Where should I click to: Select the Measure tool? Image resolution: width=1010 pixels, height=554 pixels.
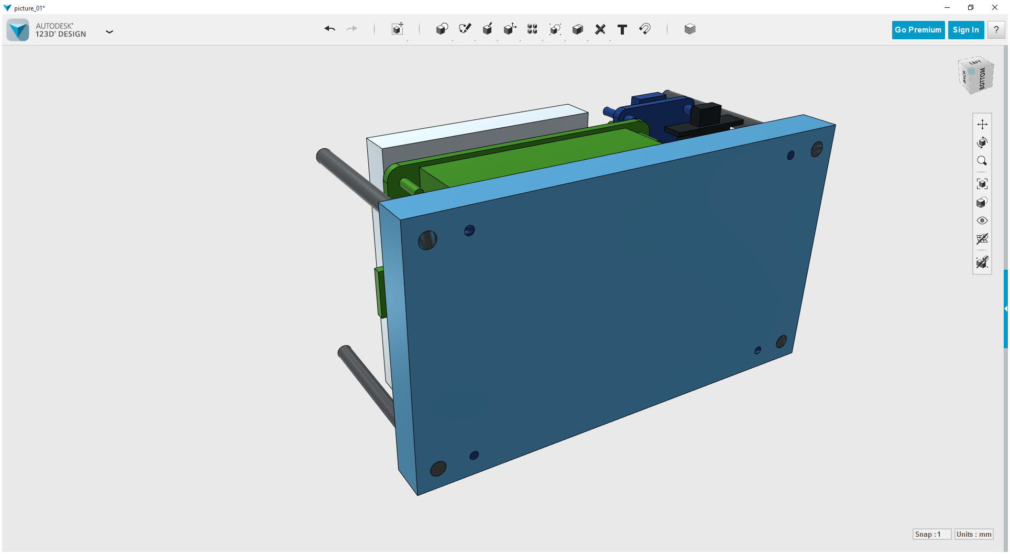pos(600,29)
